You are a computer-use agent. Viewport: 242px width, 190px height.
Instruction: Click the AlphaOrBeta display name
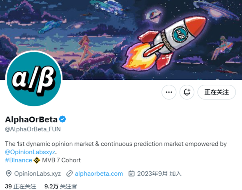pyautogui.click(x=31, y=119)
